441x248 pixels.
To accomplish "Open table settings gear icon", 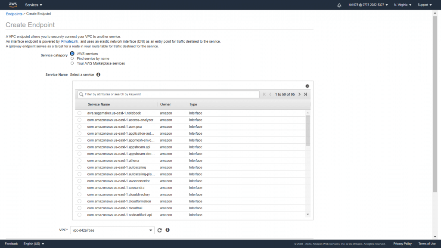I will 307,86.
